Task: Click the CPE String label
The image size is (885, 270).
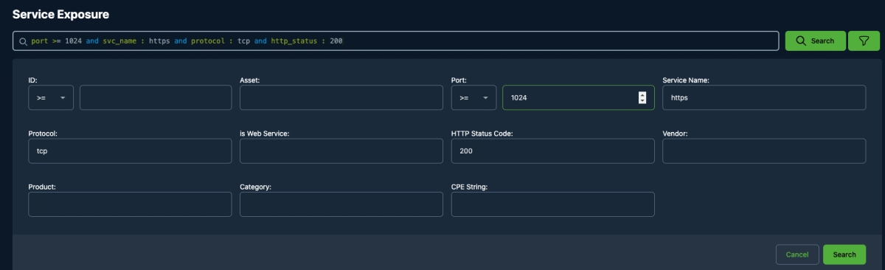Action: (x=470, y=187)
